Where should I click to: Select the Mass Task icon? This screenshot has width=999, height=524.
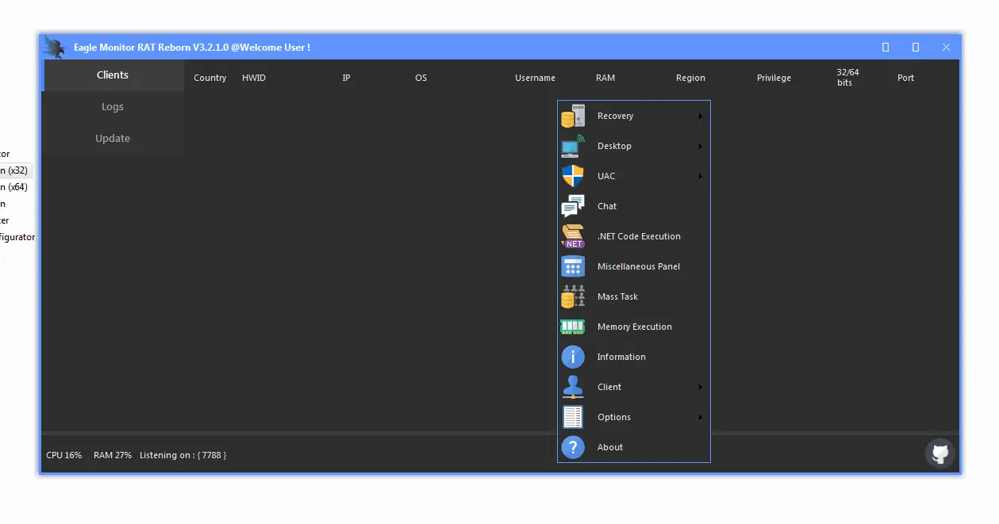[573, 296]
